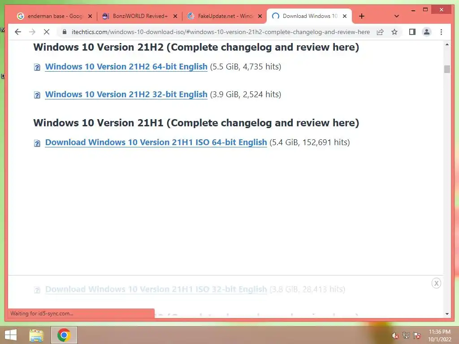Open Windows 10 Version 21H2 32-bit English link
This screenshot has height=344, width=459.
pos(126,95)
